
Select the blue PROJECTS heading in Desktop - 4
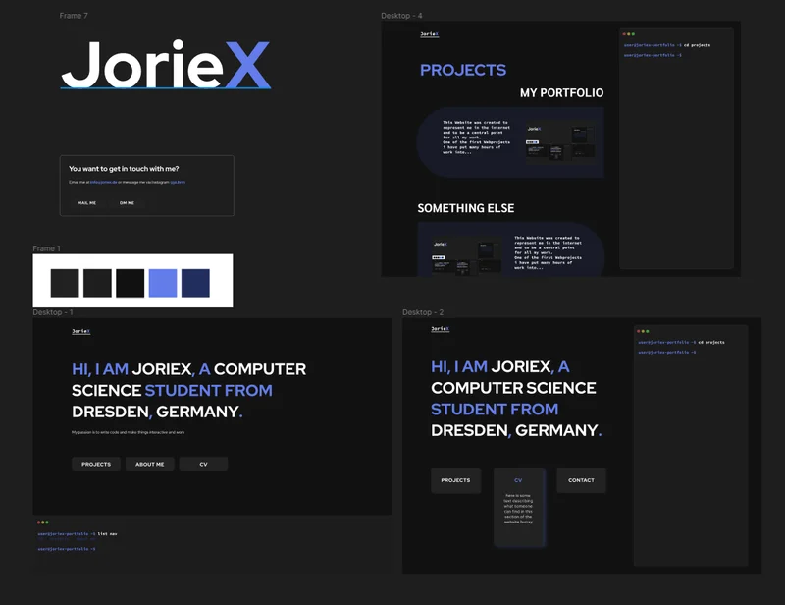click(x=463, y=70)
